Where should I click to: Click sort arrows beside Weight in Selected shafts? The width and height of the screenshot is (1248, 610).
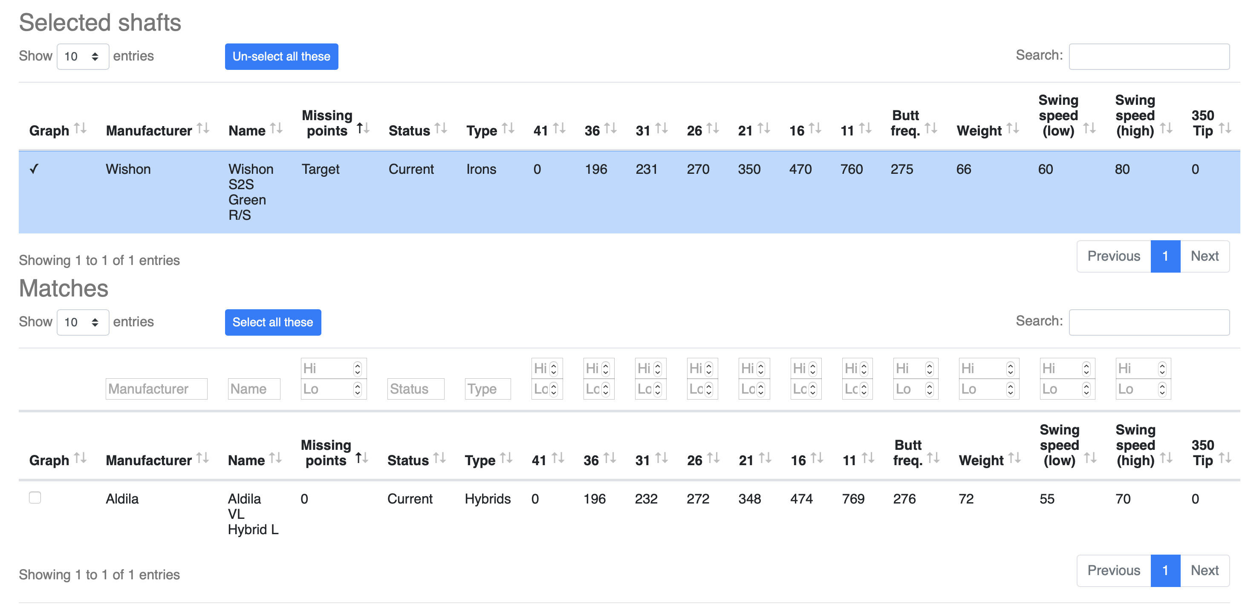click(x=1013, y=129)
